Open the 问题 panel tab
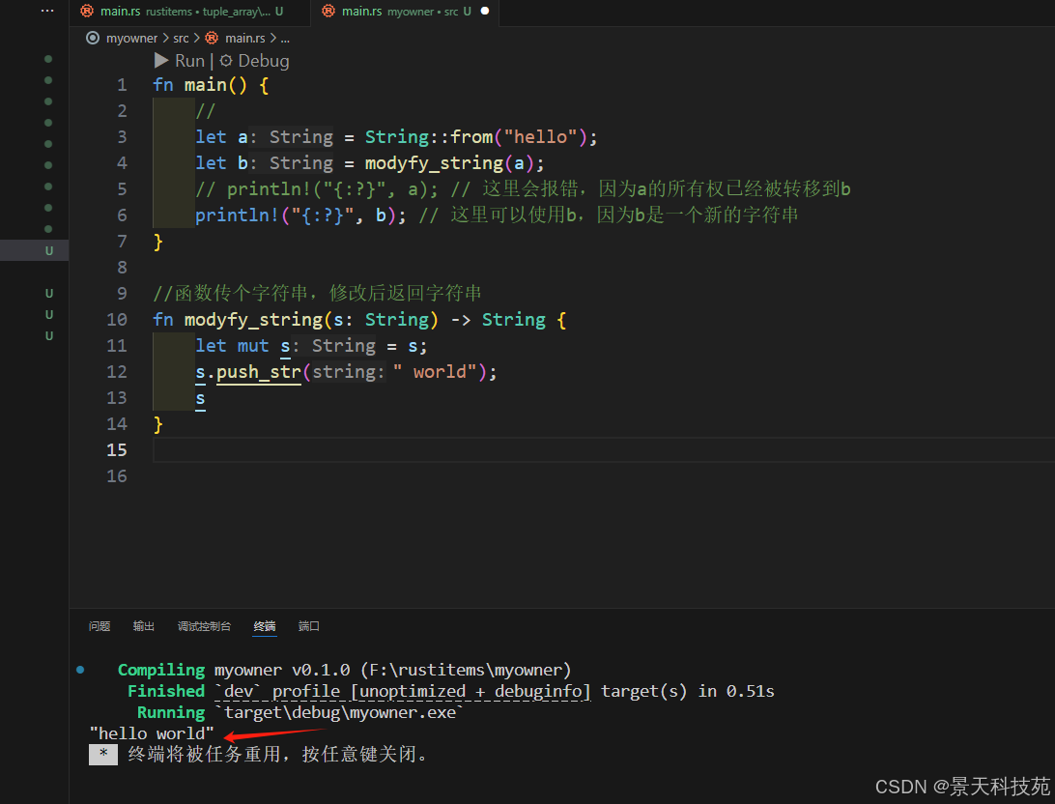The image size is (1055, 804). (x=100, y=626)
